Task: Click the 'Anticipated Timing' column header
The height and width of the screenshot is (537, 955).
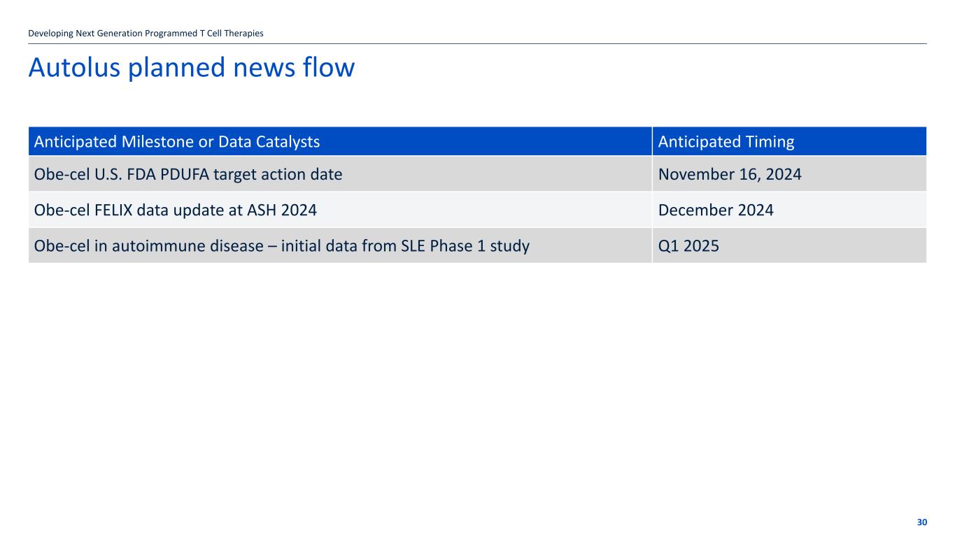Action: (x=726, y=142)
